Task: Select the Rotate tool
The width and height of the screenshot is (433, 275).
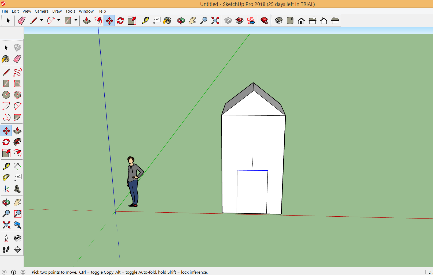Action: (6, 142)
